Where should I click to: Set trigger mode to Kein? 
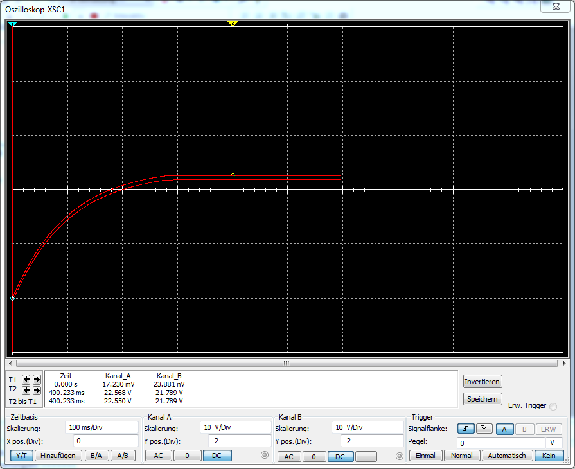click(549, 456)
